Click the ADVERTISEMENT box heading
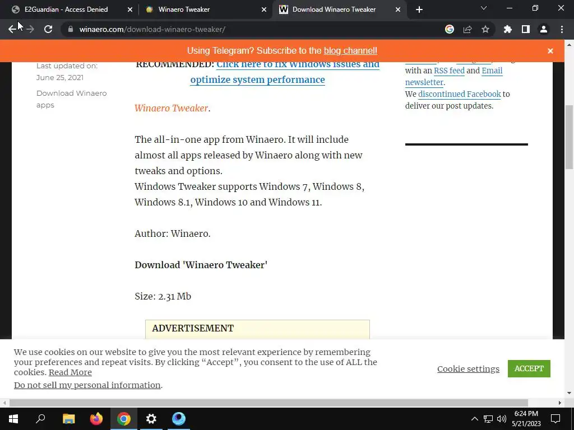 [193, 328]
